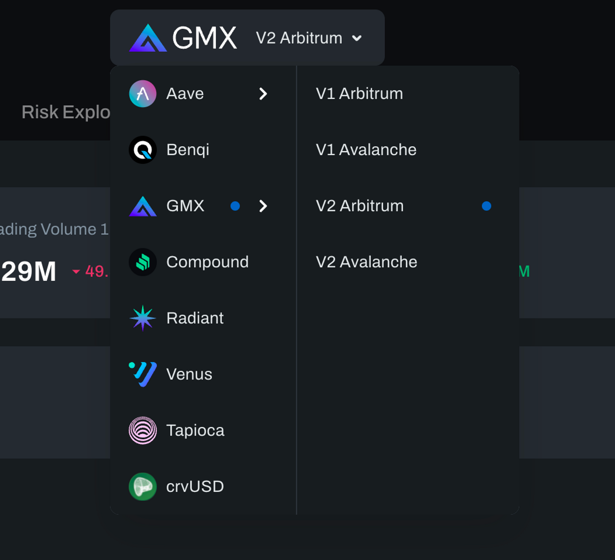Click blue selected dot beside V2 Arbitrum
This screenshot has height=560, width=615.
click(x=486, y=206)
